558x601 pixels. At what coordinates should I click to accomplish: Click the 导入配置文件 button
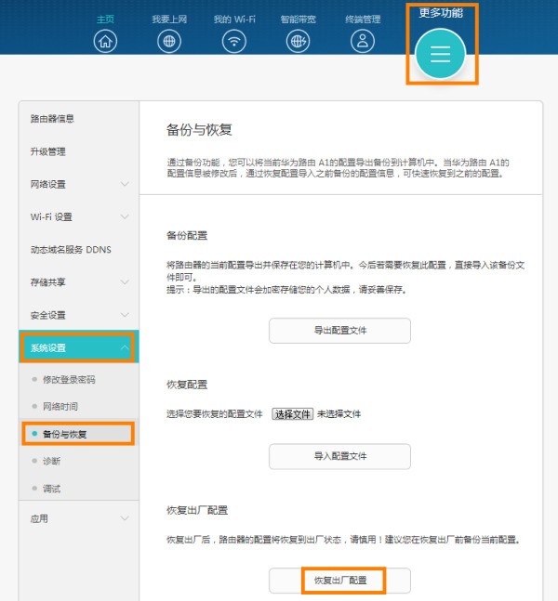(339, 456)
